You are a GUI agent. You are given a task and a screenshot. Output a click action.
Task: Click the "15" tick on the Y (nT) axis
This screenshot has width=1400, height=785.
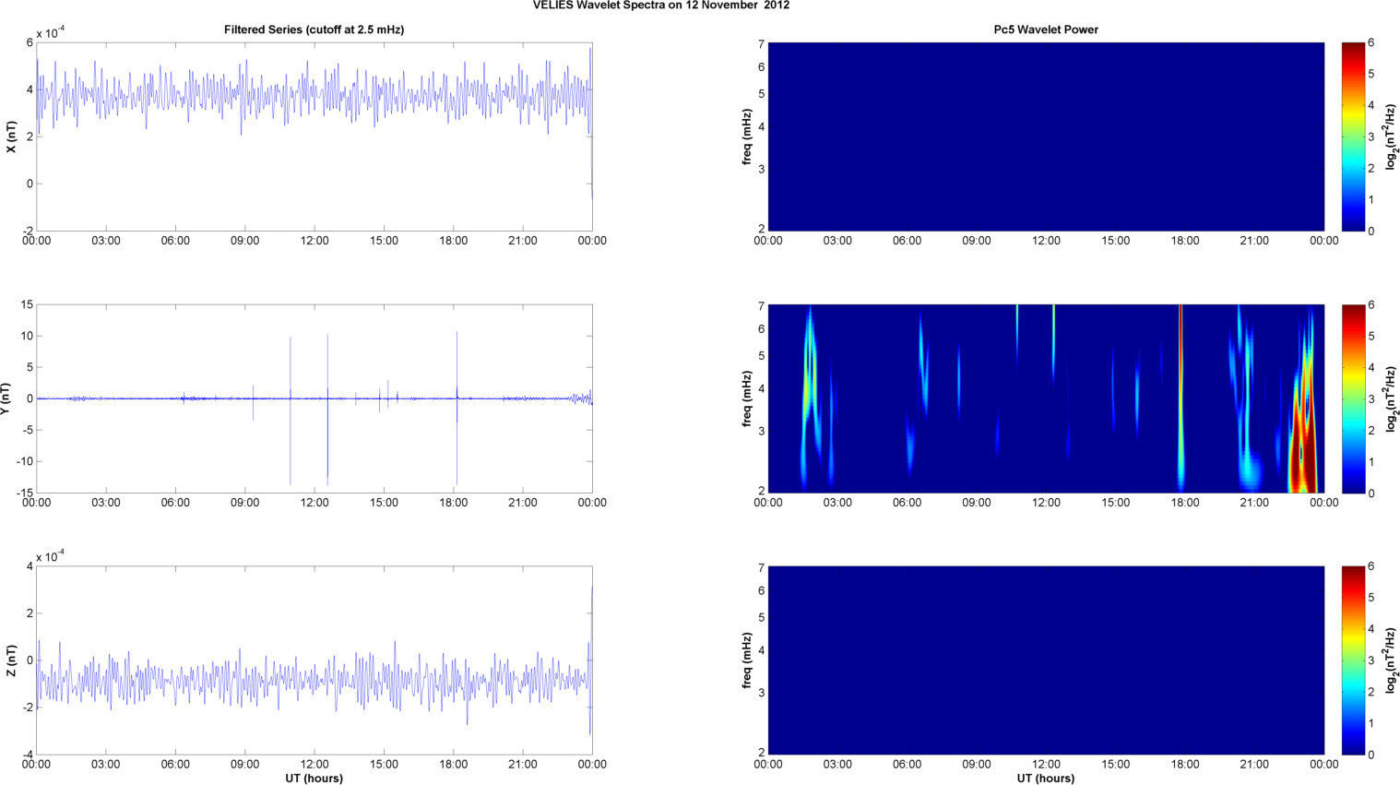tap(27, 304)
